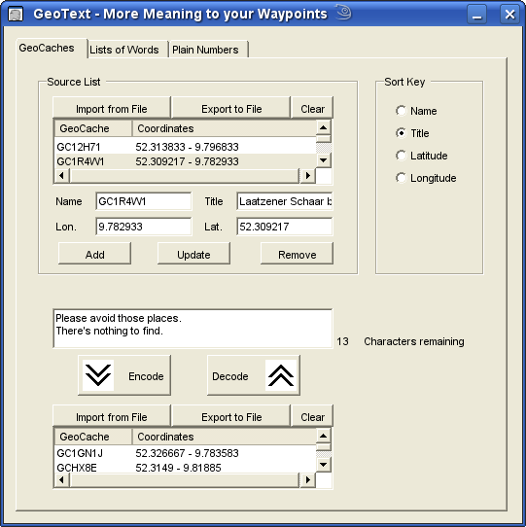Click the upper Import from File button
The image size is (526, 527).
pos(112,109)
